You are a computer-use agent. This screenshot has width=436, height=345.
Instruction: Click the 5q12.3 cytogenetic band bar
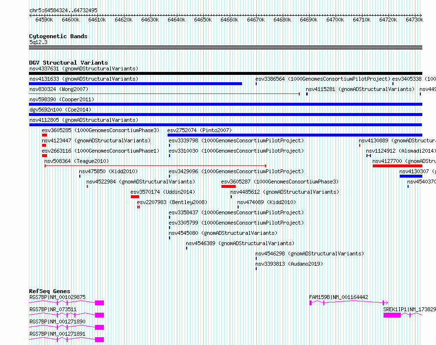pos(225,47)
